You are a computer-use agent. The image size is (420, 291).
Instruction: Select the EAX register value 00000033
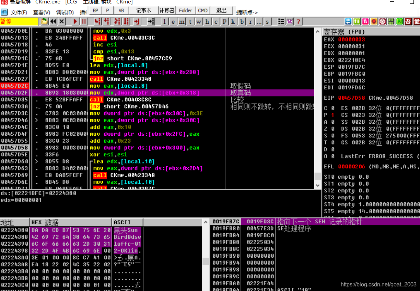(351, 40)
